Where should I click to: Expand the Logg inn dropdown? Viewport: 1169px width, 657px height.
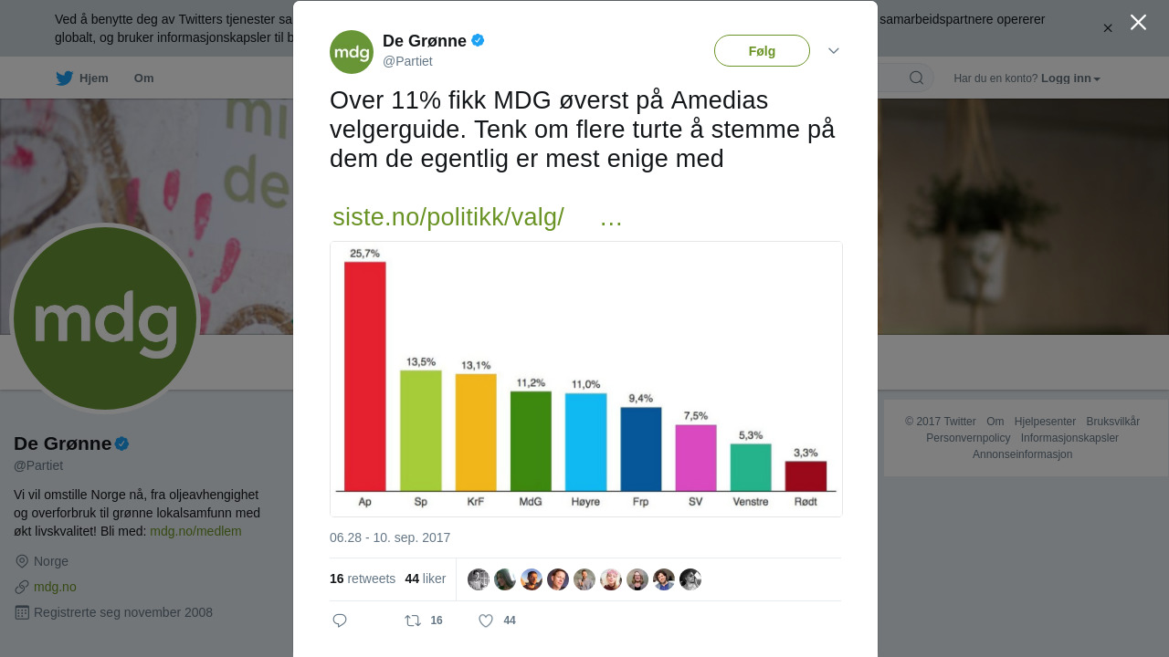1070,78
